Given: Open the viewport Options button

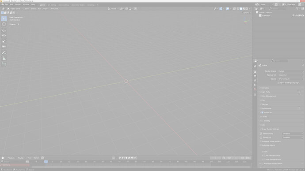Looking at the screenshot, I should click(x=247, y=13).
